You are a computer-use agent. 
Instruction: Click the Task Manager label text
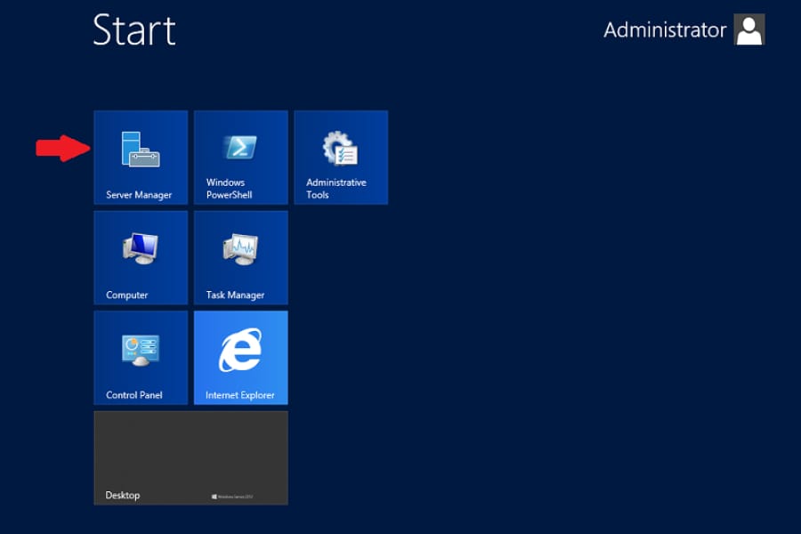tap(235, 295)
